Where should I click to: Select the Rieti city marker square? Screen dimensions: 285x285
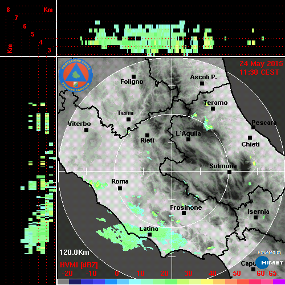click(147, 135)
